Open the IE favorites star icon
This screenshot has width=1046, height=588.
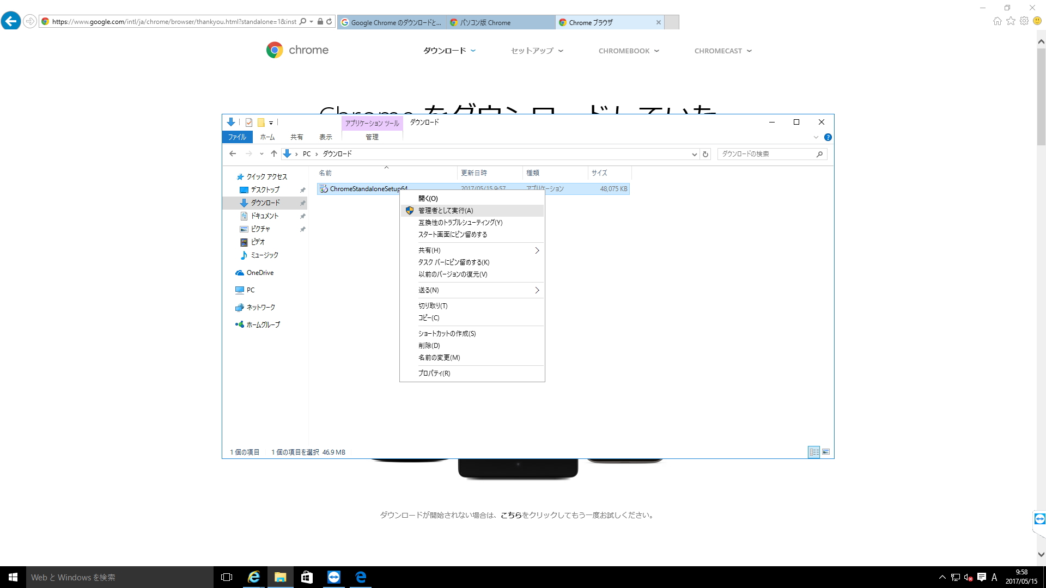(1011, 21)
